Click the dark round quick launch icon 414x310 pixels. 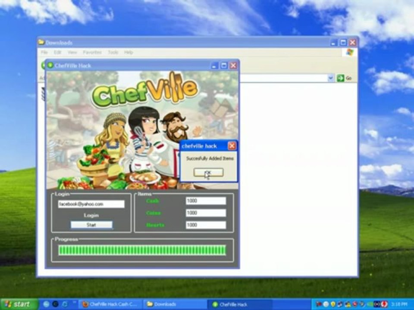55,304
